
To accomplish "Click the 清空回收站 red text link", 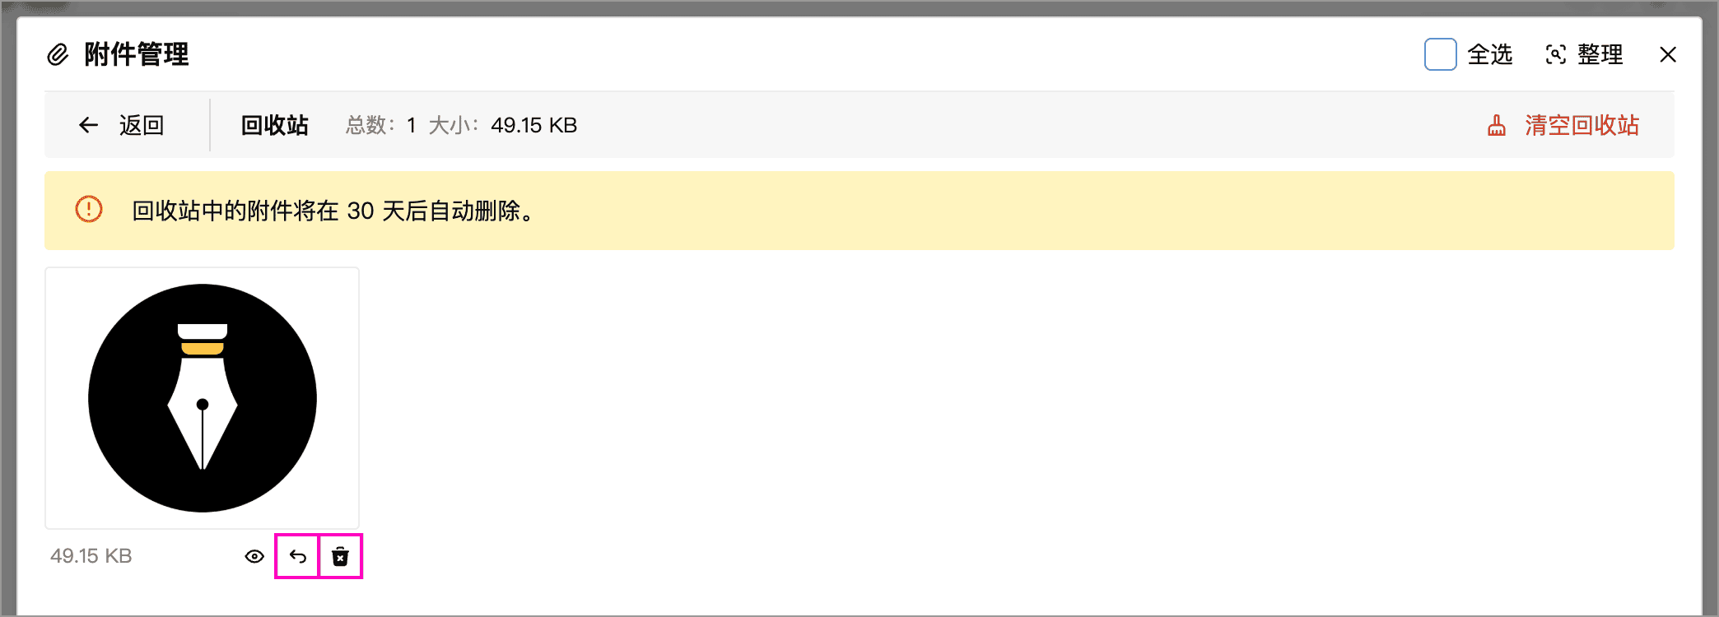I will coord(1582,125).
